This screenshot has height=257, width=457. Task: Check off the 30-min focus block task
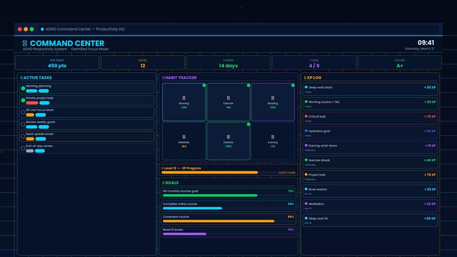23,112
